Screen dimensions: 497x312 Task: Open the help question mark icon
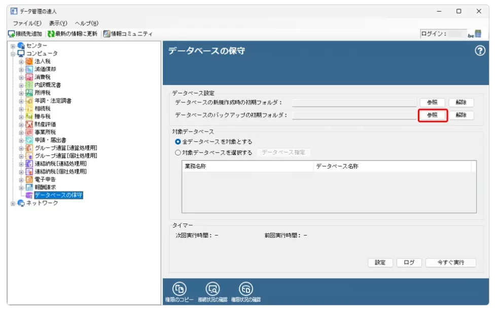tap(480, 51)
